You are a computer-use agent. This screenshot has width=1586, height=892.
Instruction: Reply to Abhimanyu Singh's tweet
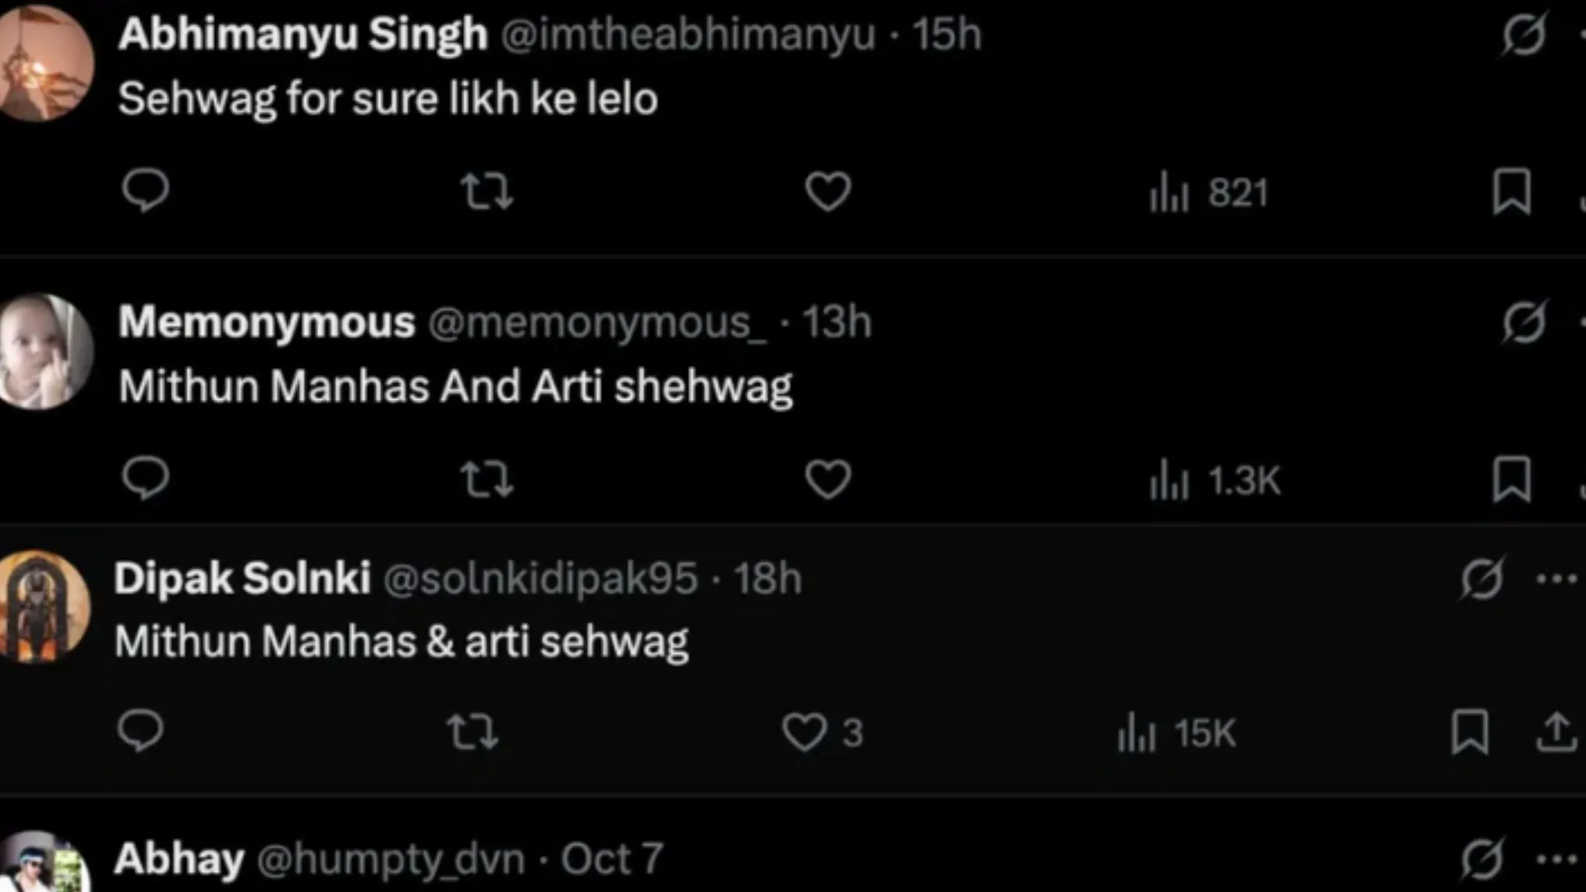tap(145, 190)
